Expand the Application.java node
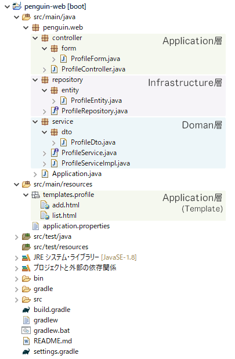 [x=35, y=174]
